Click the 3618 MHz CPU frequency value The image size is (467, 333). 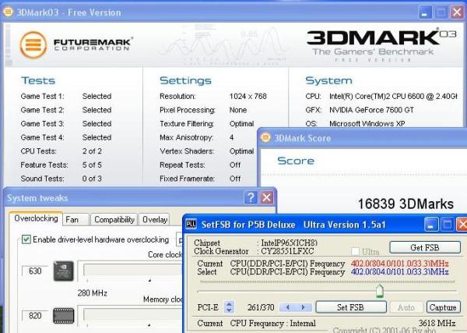pos(437,323)
